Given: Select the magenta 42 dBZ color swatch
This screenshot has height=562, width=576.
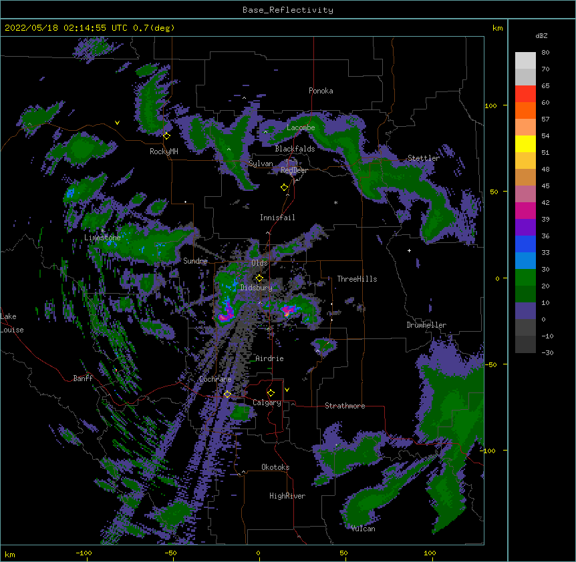Looking at the screenshot, I should coord(525,210).
